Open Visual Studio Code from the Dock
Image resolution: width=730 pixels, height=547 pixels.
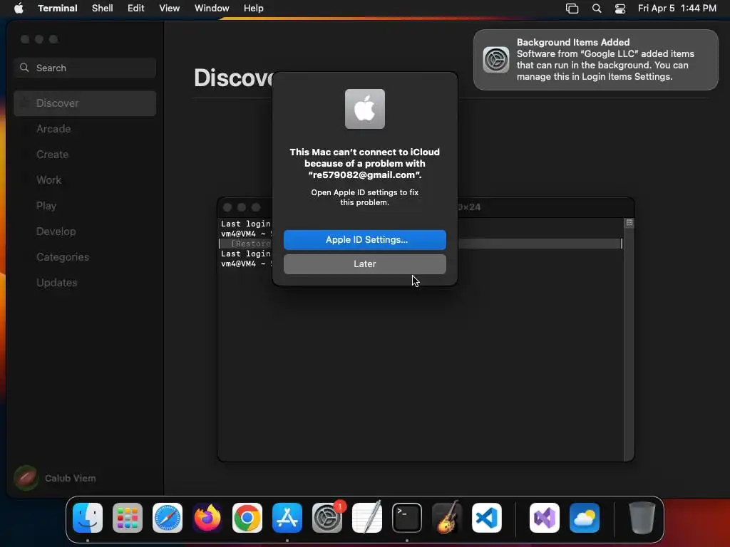click(486, 518)
